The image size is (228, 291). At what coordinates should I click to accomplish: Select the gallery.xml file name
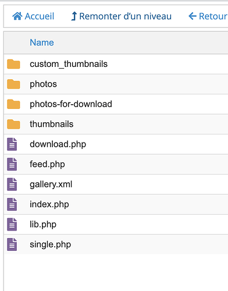coord(51,184)
